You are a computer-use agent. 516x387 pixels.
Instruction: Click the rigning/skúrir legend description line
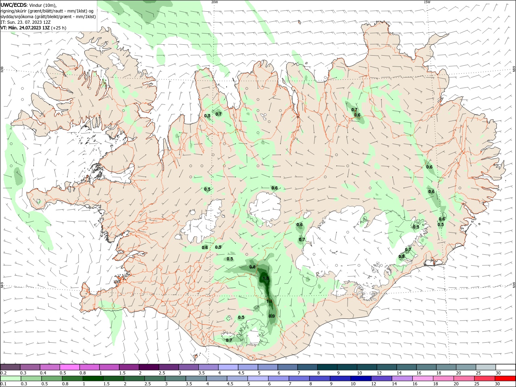tap(48, 11)
